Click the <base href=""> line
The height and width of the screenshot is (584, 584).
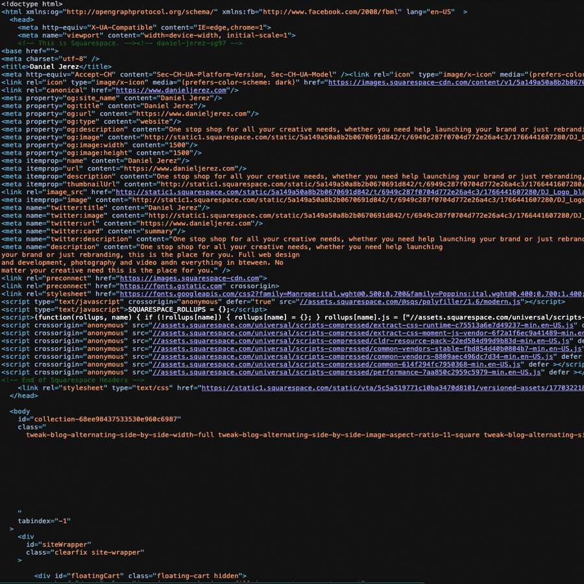tap(30, 51)
